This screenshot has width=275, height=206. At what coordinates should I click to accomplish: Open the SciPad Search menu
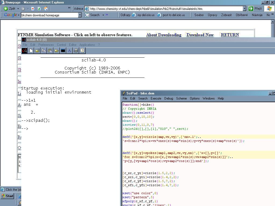[143, 98]
